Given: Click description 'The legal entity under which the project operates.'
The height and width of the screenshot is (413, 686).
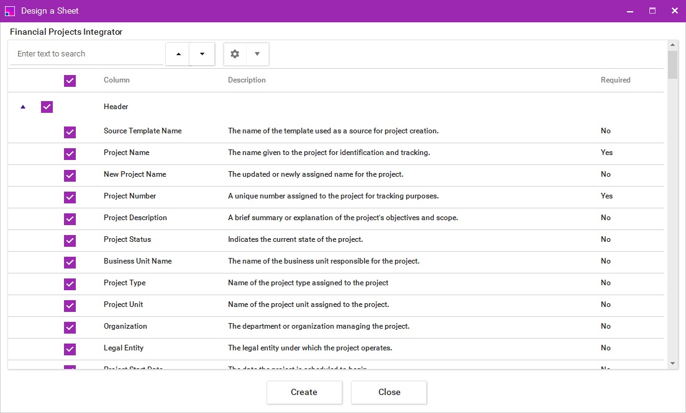Looking at the screenshot, I should pos(309,348).
